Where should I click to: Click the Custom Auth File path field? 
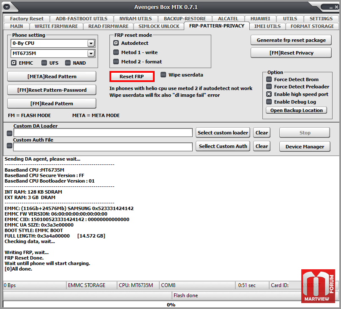[103, 147]
